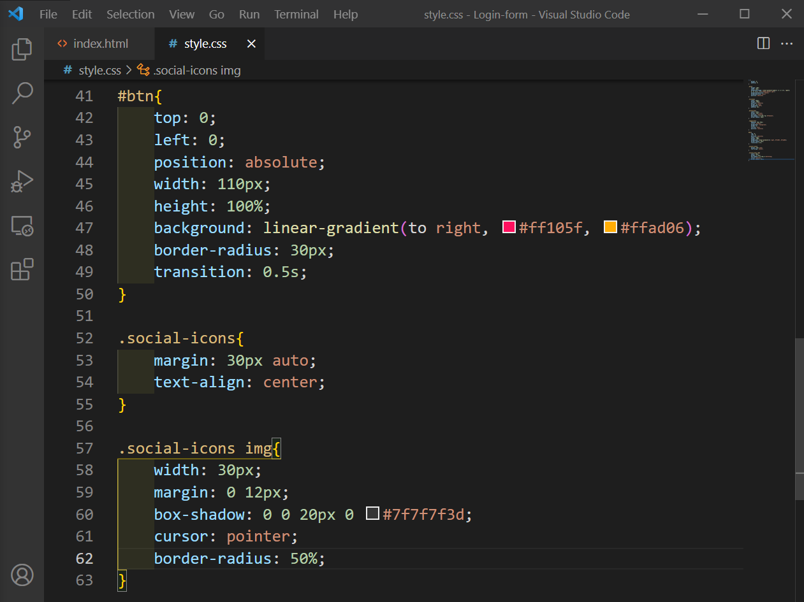
Task: Open the Extensions view
Action: (22, 269)
